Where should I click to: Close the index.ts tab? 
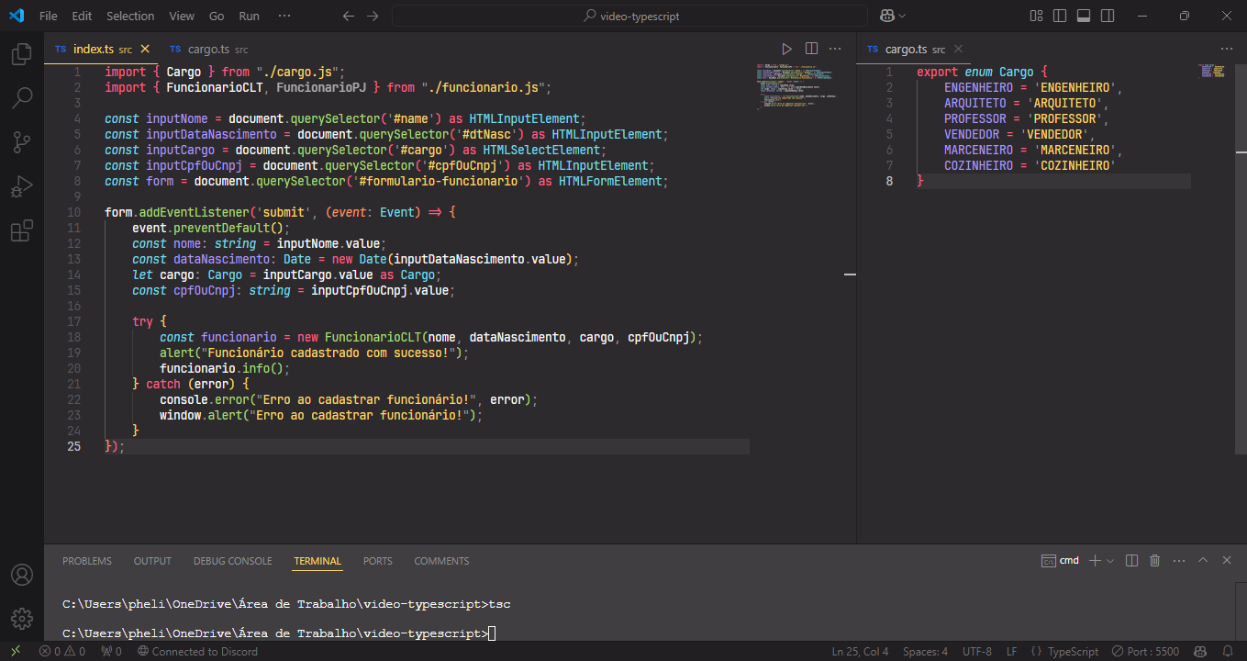pos(144,49)
